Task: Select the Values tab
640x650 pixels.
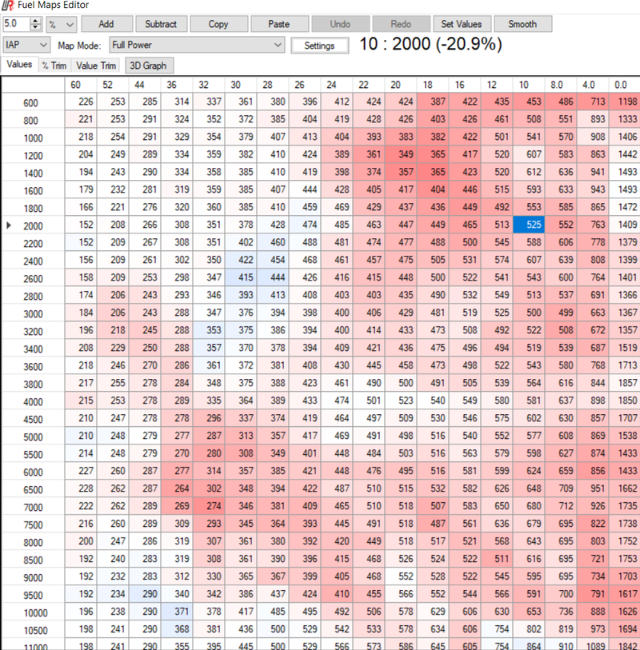Action: click(x=19, y=65)
